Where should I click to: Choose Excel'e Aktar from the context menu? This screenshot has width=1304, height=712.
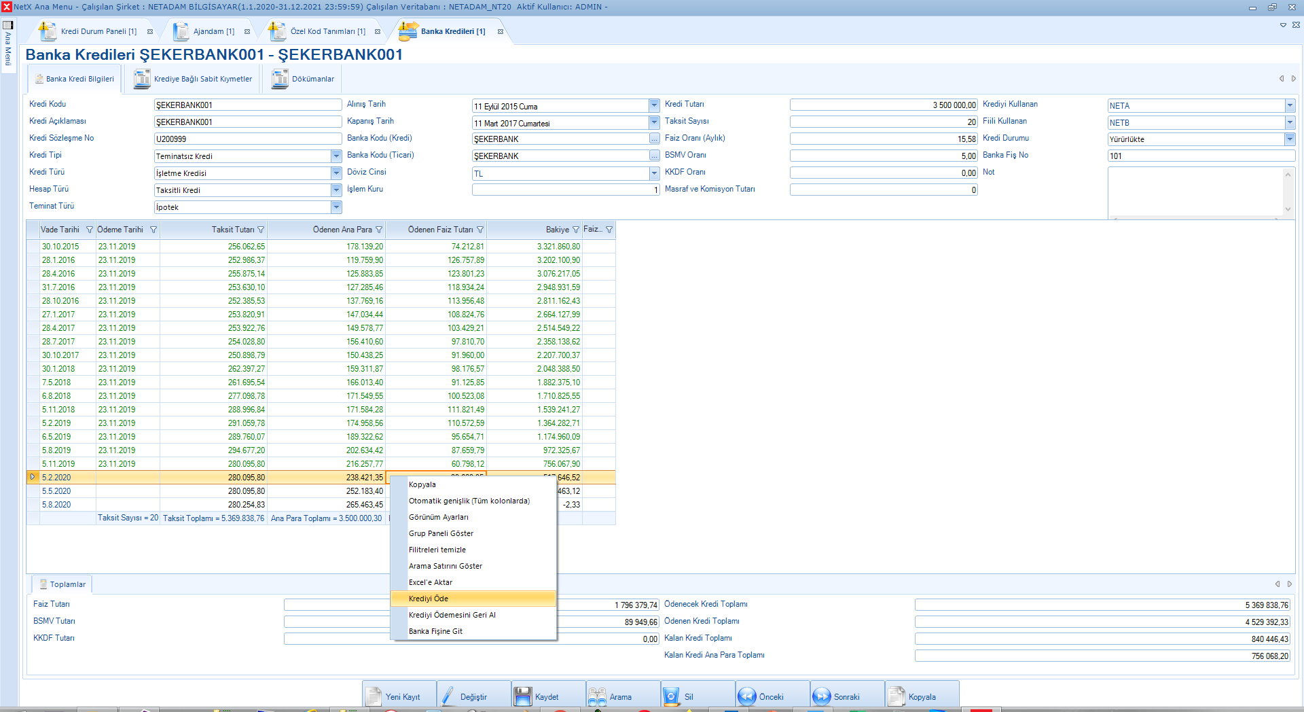pos(473,582)
